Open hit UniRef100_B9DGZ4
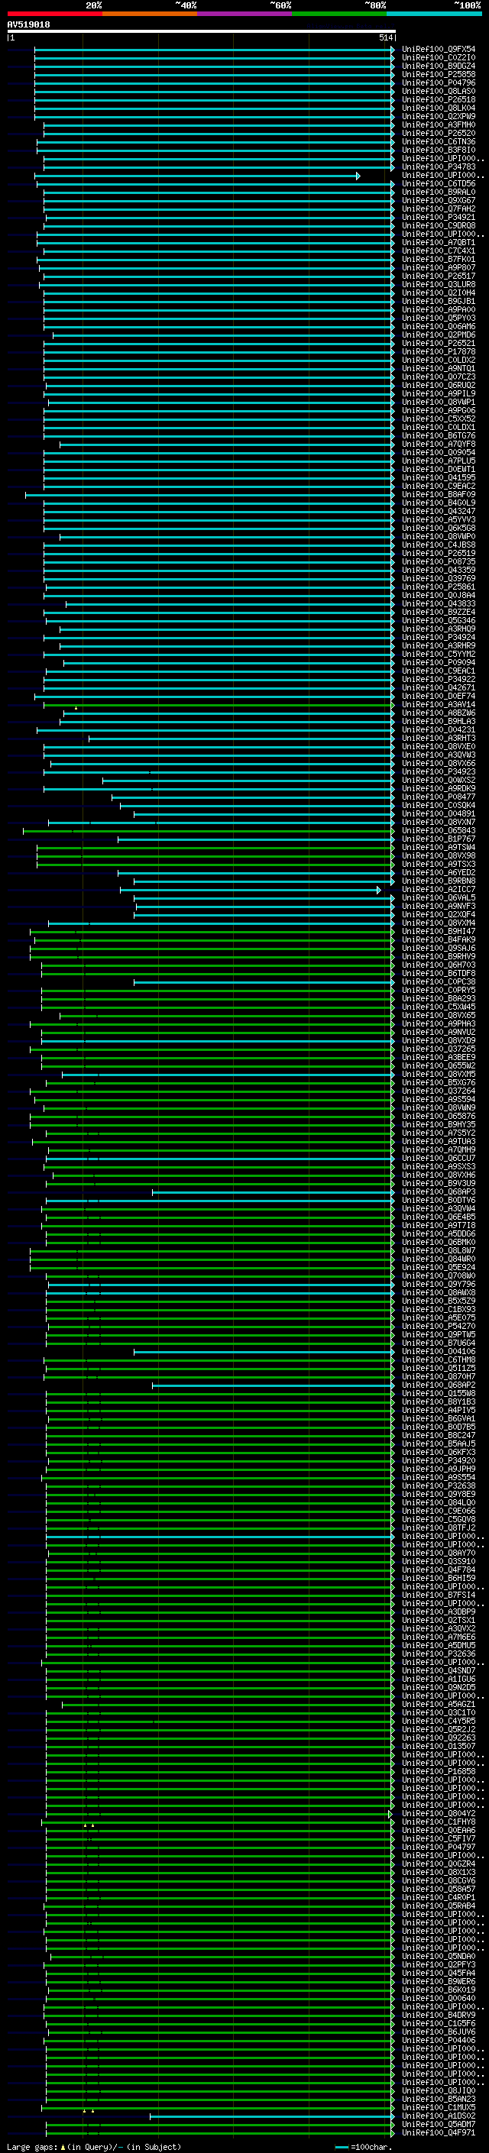Screen dimensions: 489x2153 coord(438,66)
